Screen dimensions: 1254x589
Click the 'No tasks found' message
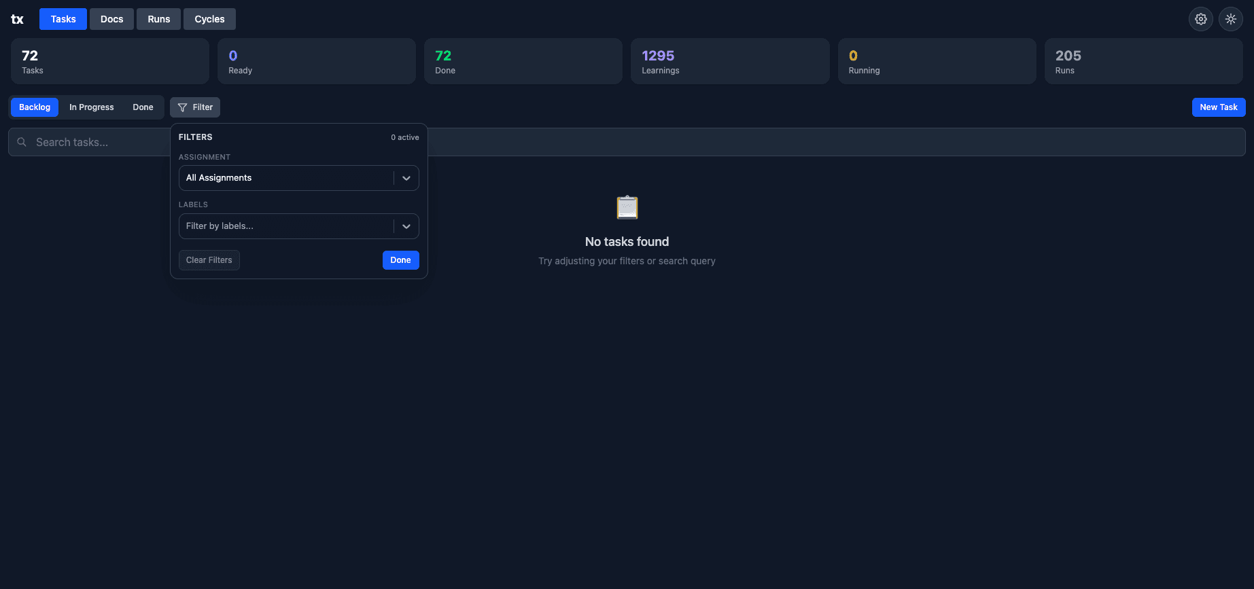[x=627, y=242]
